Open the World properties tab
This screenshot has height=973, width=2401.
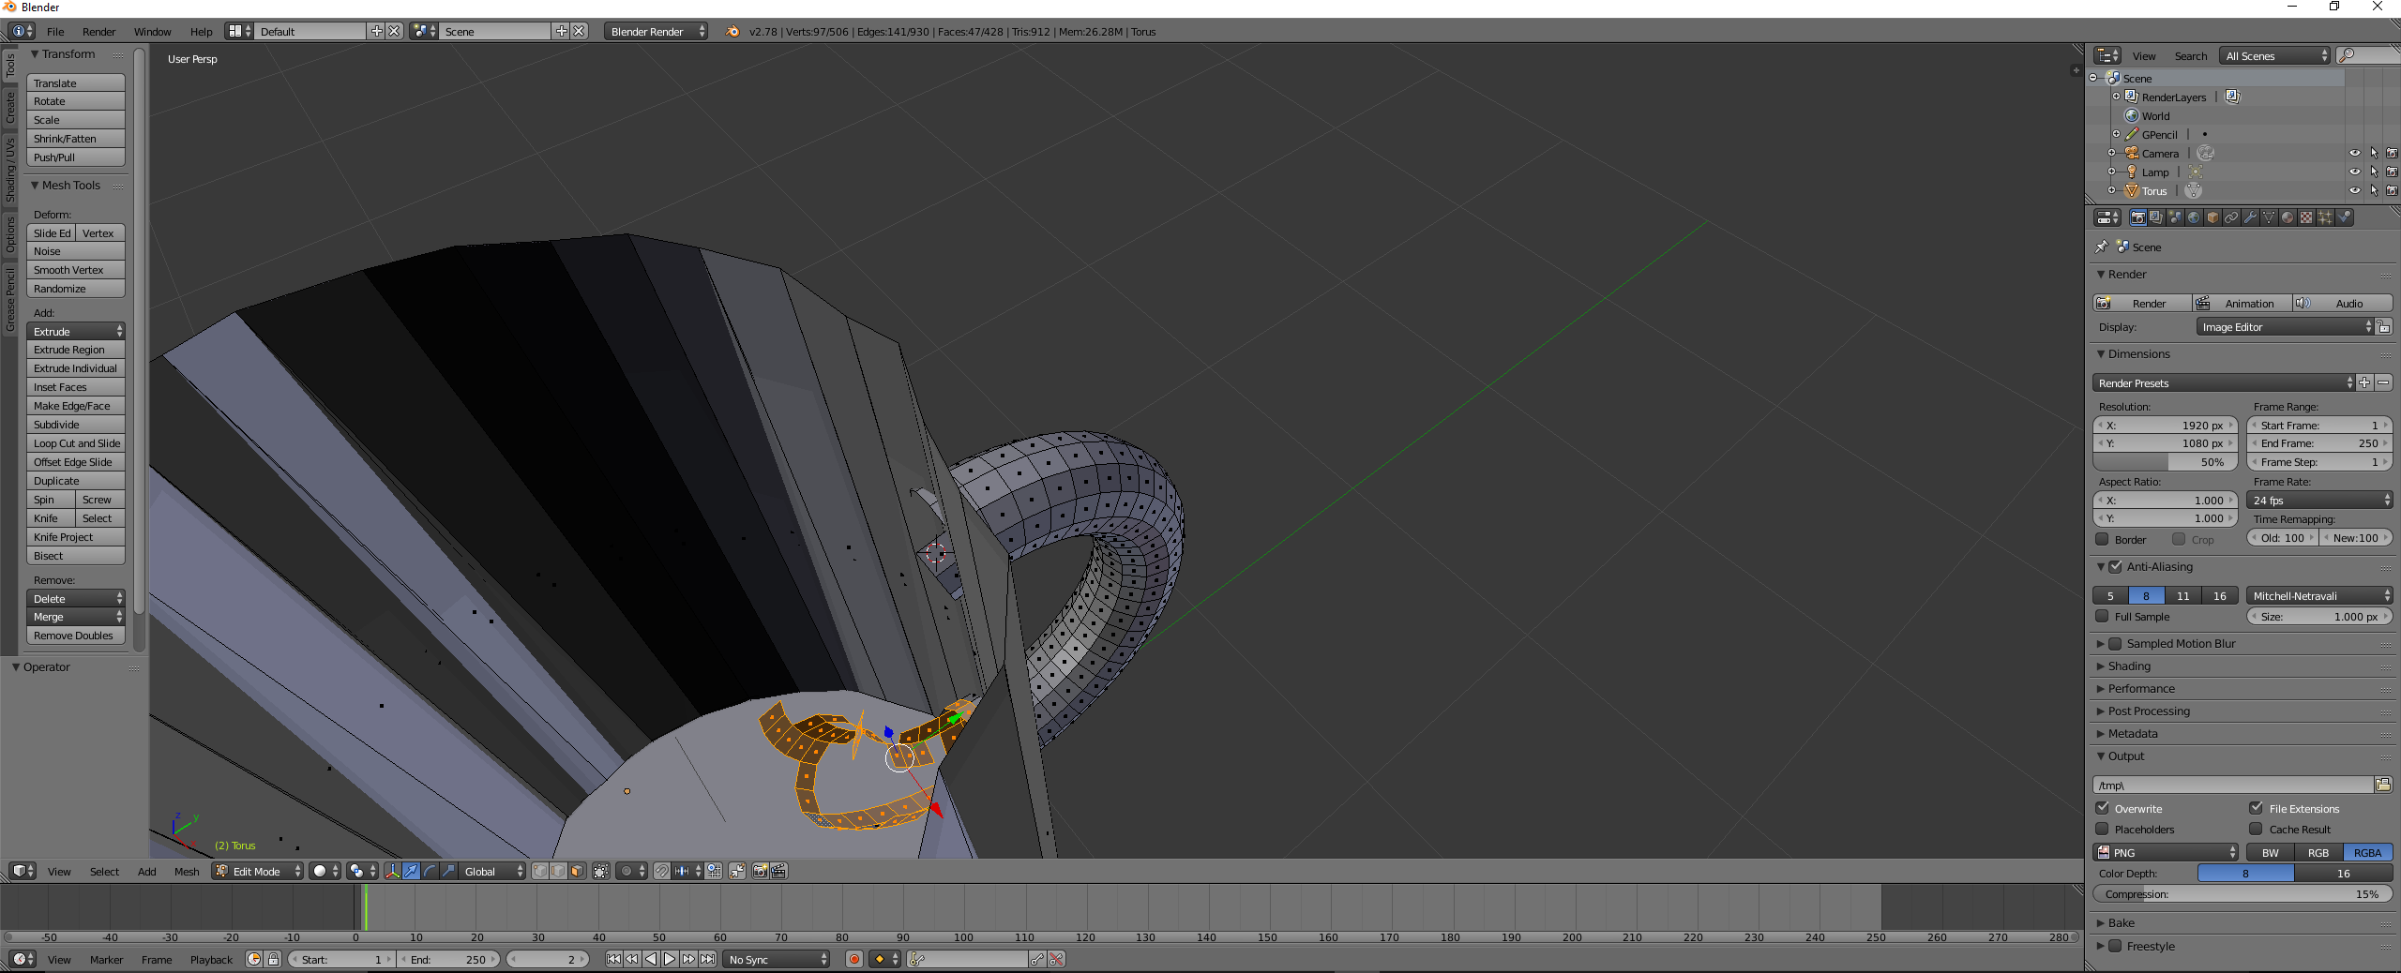click(2194, 217)
